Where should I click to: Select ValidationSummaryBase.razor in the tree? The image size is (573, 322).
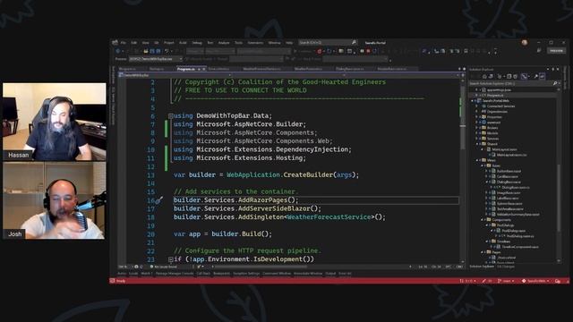click(517, 215)
